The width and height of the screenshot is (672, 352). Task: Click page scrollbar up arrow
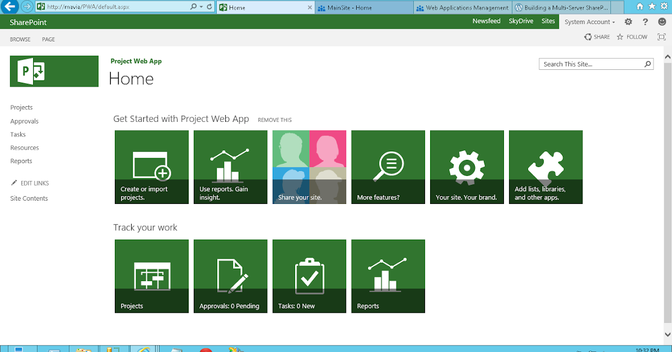click(667, 58)
